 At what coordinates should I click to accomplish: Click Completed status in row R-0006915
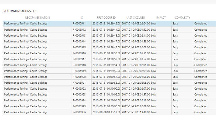201,47
